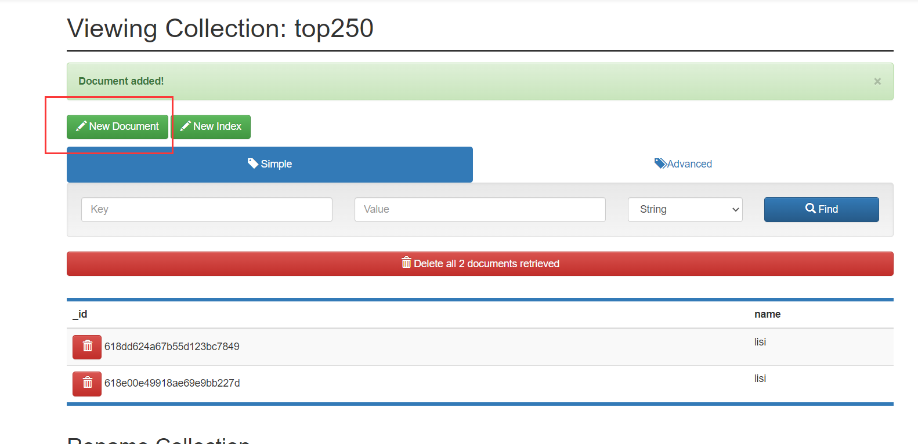918x444 pixels.
Task: Open document 618e00e49918ae69e9bb227d
Action: (172, 383)
